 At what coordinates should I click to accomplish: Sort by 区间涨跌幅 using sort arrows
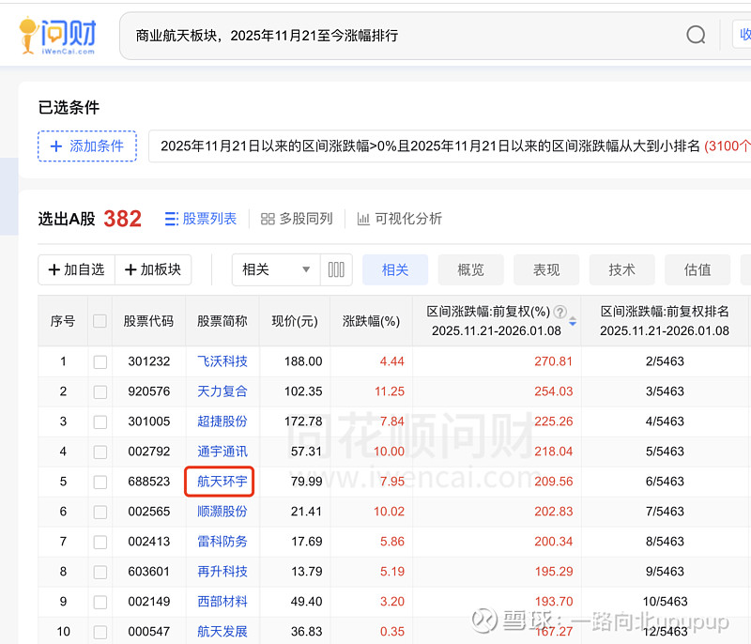(x=573, y=321)
